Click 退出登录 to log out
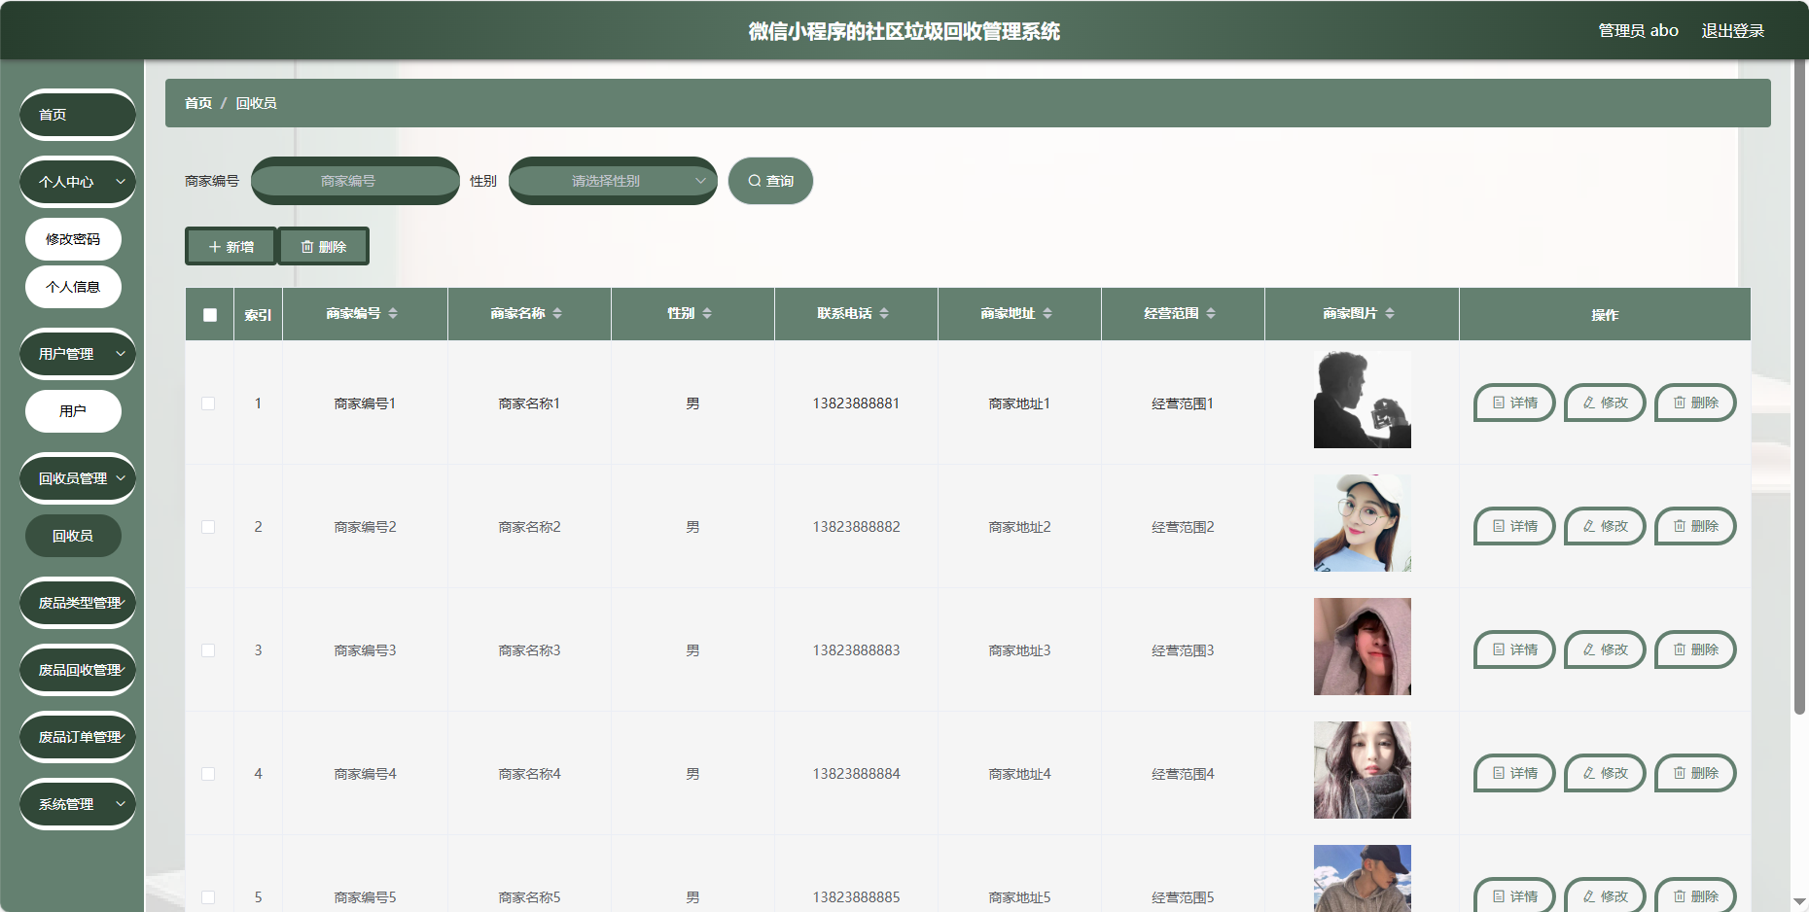The image size is (1809, 912). pos(1732,31)
